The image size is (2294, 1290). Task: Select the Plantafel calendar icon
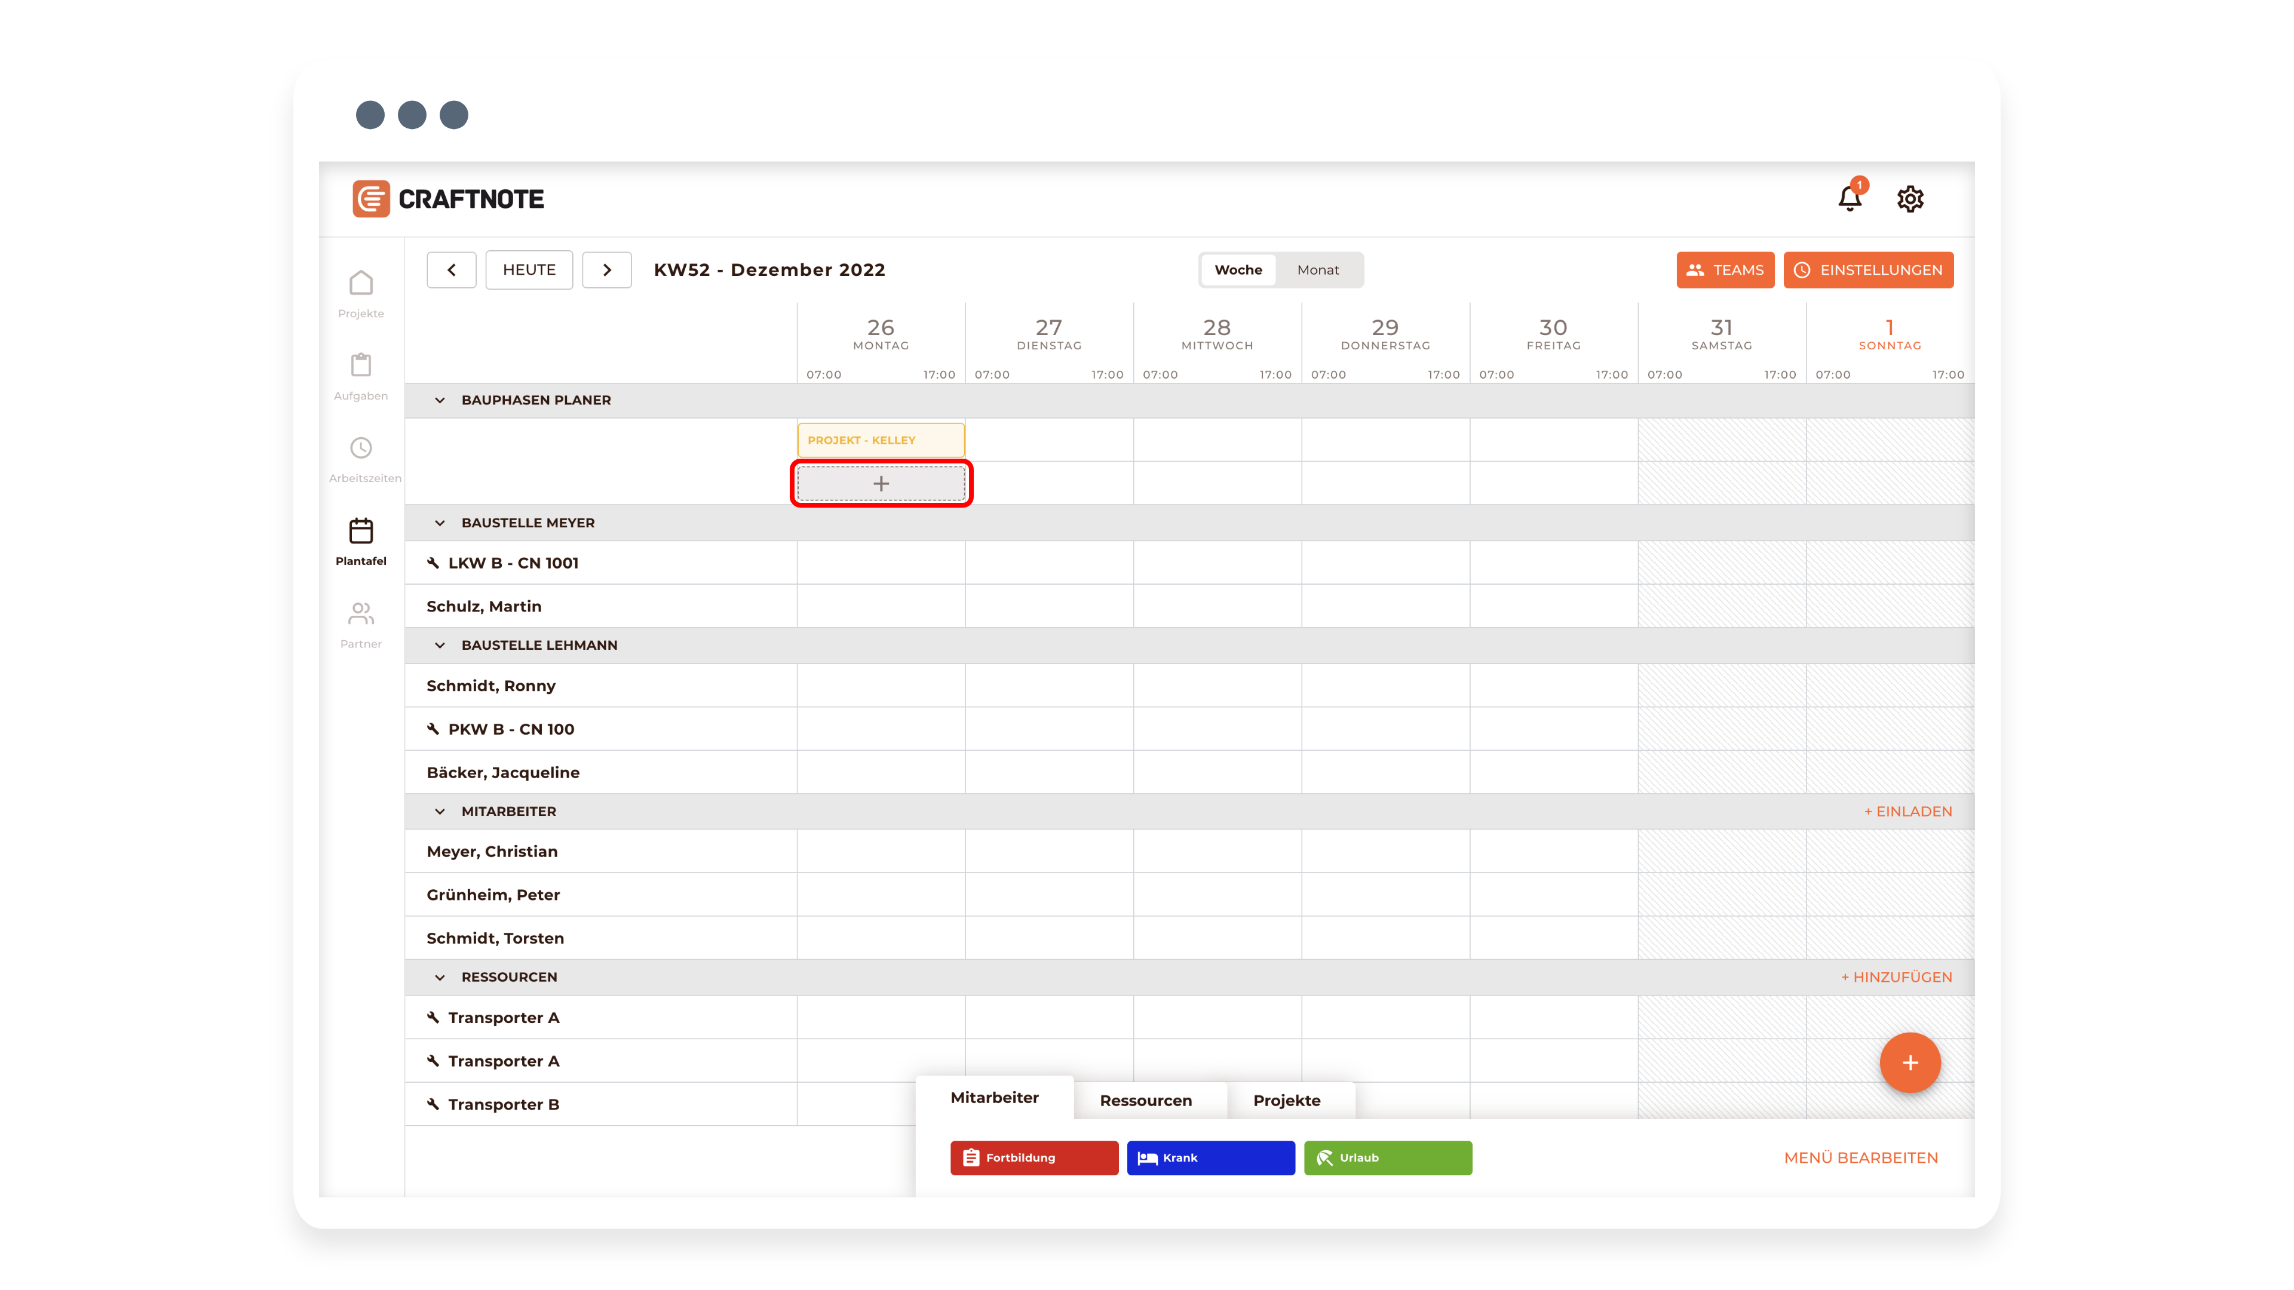point(361,532)
